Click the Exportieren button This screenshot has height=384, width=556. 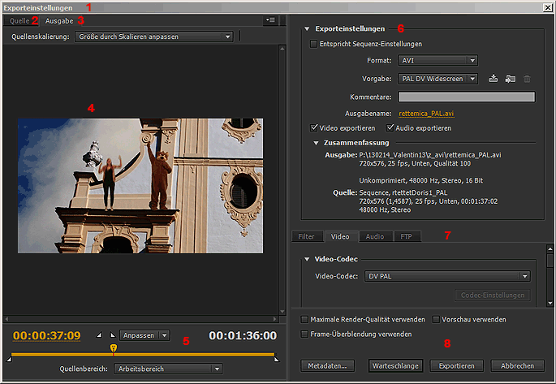457,365
